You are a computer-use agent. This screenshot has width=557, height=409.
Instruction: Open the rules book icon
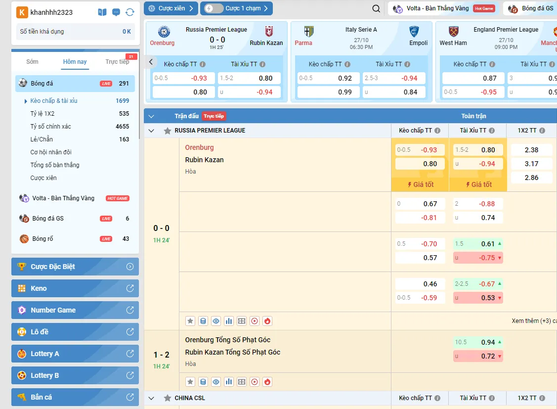(102, 12)
